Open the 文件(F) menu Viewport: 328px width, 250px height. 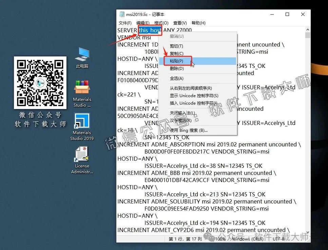point(125,23)
